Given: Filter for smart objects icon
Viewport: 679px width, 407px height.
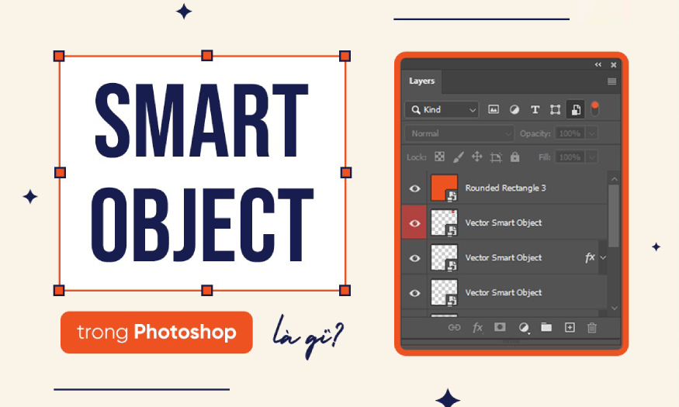Looking at the screenshot, I should (576, 109).
